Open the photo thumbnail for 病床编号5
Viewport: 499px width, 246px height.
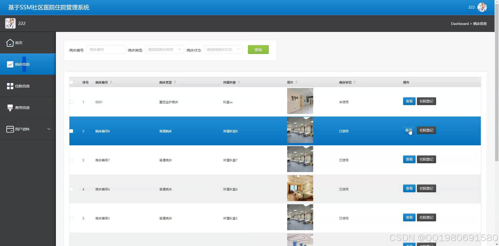click(300, 217)
